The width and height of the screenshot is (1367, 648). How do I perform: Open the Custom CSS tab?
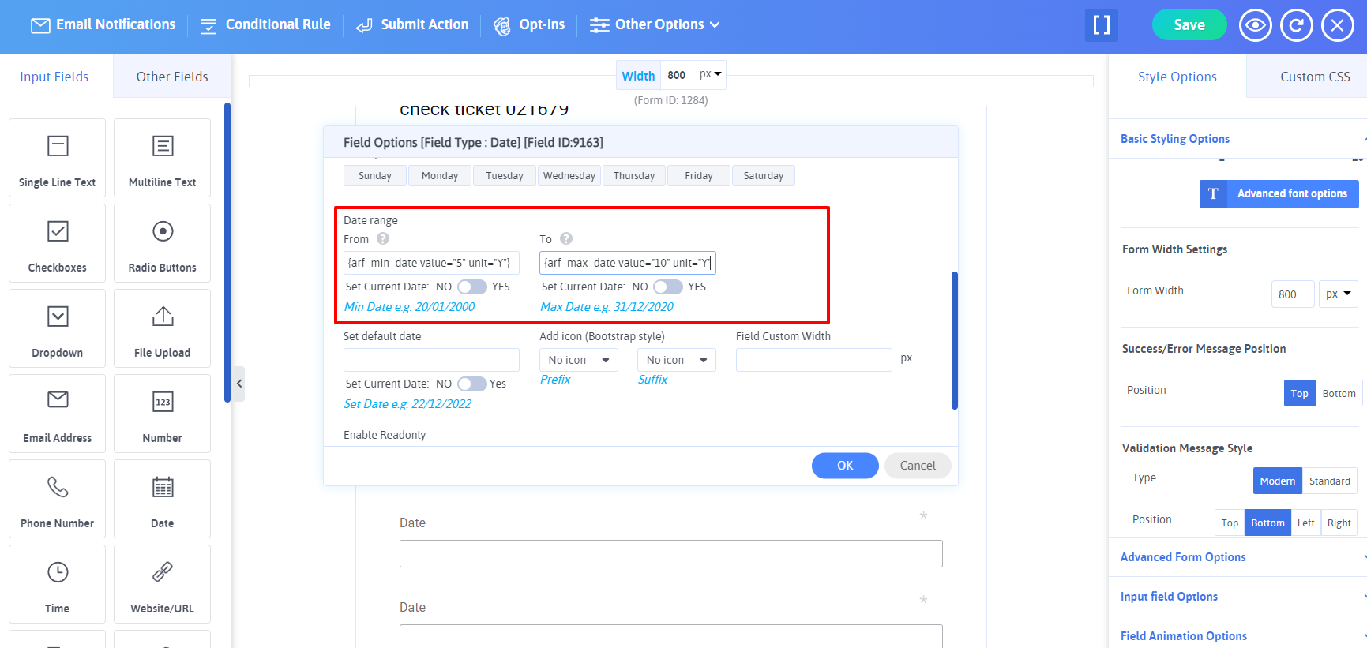tap(1314, 77)
